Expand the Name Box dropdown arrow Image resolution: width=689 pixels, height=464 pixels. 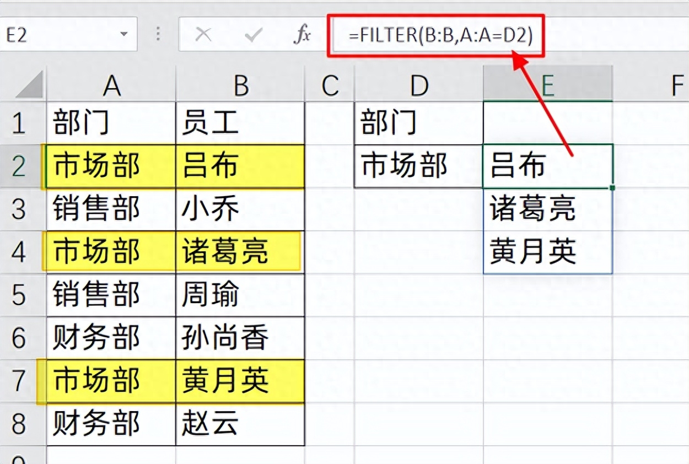point(123,35)
